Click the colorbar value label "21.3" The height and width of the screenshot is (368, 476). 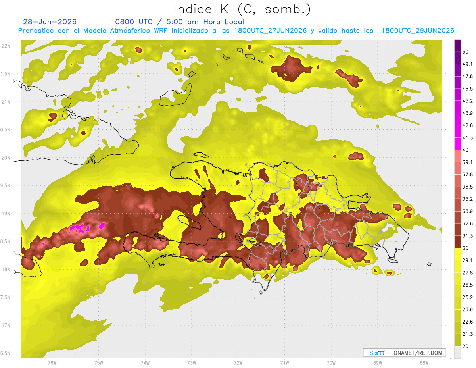coord(467,334)
